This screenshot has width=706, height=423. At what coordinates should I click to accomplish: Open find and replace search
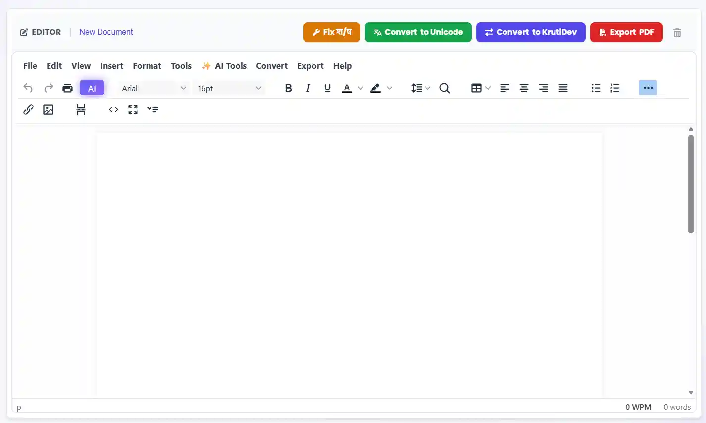tap(444, 88)
